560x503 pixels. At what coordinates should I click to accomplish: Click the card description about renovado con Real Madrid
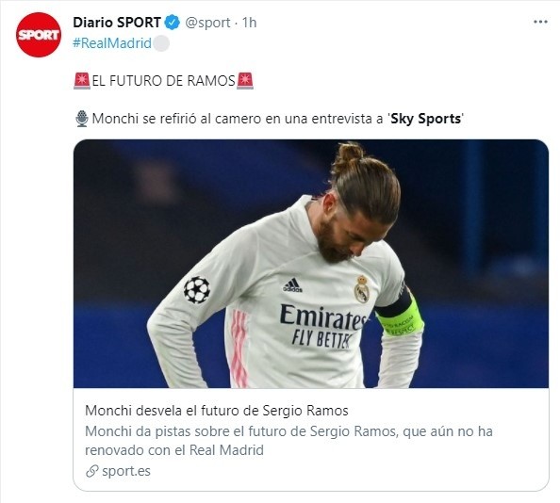point(288,441)
